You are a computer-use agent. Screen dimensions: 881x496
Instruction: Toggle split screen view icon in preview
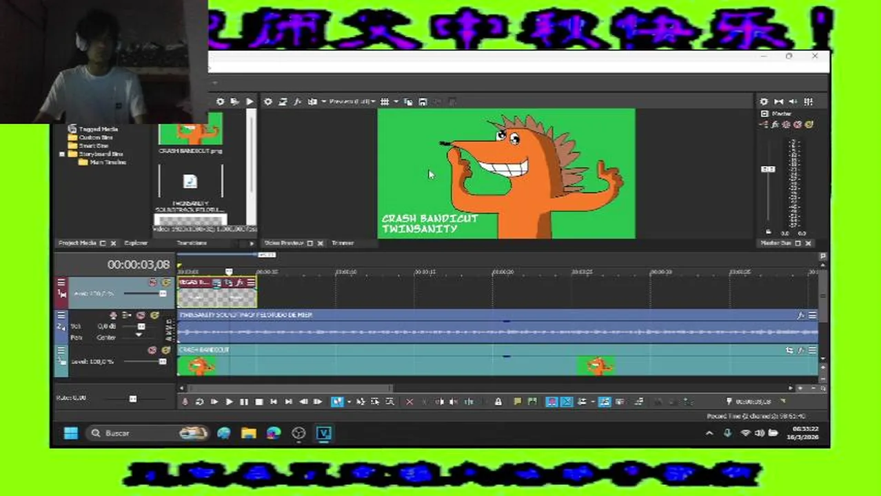click(x=312, y=101)
